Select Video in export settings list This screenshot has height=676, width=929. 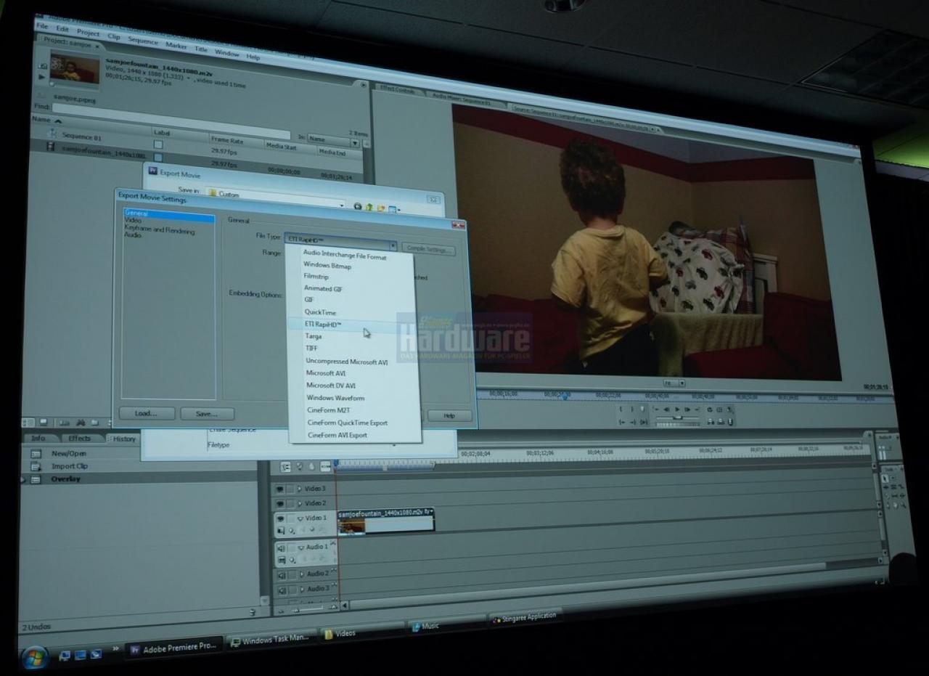coord(133,220)
